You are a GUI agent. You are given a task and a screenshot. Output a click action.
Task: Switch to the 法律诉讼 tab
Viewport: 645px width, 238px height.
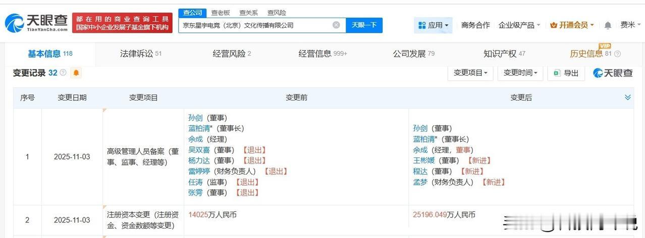(x=141, y=54)
